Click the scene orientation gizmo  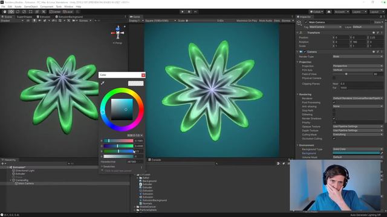(118, 32)
